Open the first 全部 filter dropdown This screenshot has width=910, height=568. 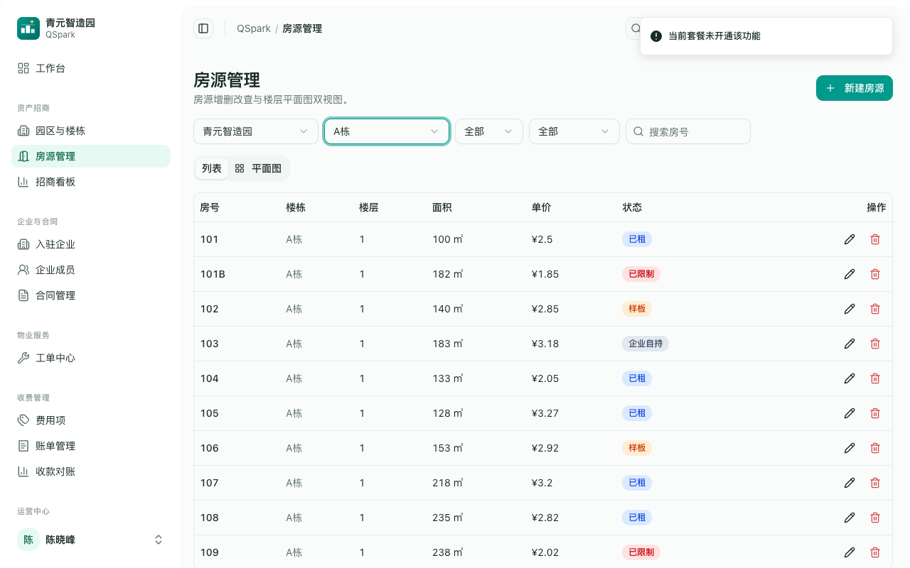[489, 131]
